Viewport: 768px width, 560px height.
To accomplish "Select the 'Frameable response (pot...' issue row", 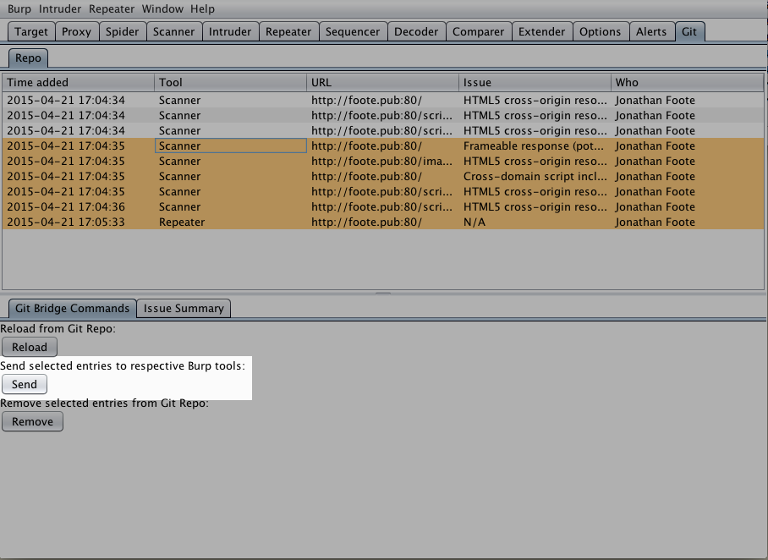I will pos(383,146).
